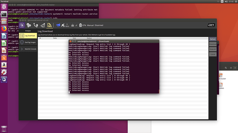Open Ubuntu Software from launcher

[4, 58]
